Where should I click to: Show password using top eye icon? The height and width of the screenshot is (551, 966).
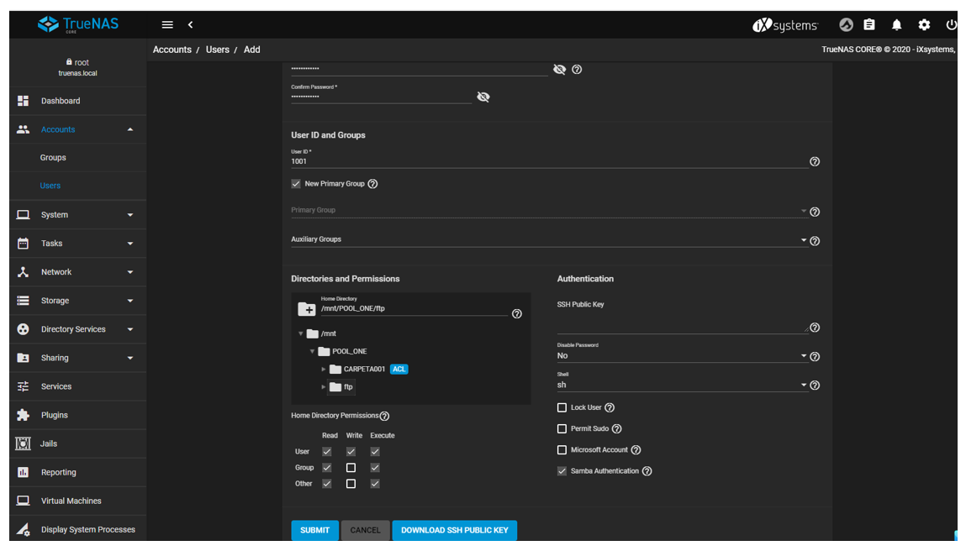[559, 69]
